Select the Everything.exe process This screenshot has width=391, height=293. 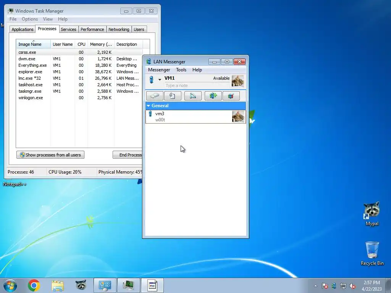point(79,65)
